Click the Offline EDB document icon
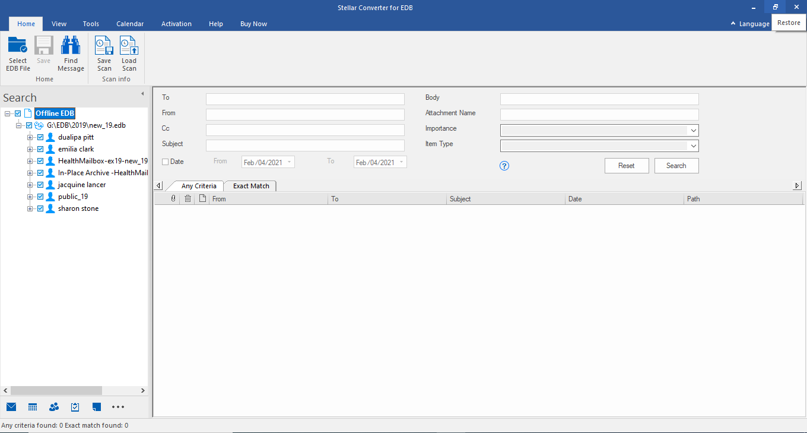The image size is (807, 433). (x=28, y=113)
